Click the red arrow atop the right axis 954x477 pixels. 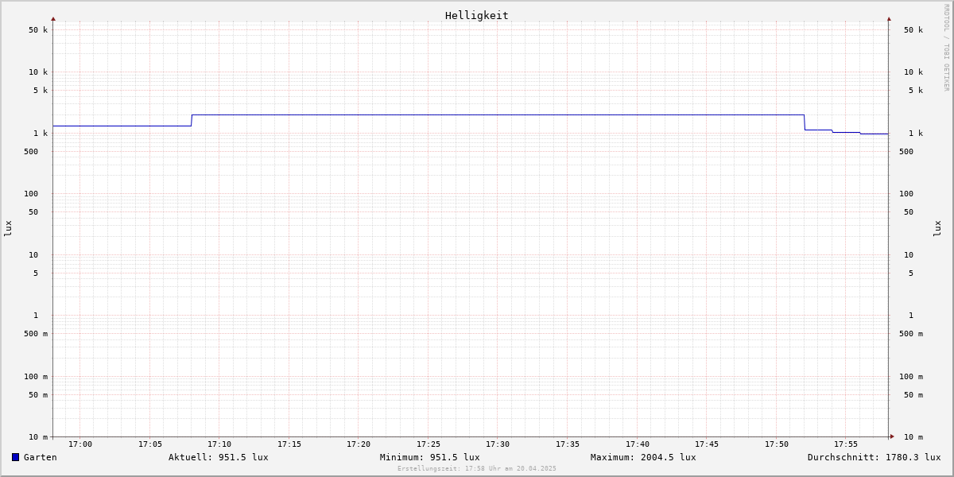click(889, 18)
